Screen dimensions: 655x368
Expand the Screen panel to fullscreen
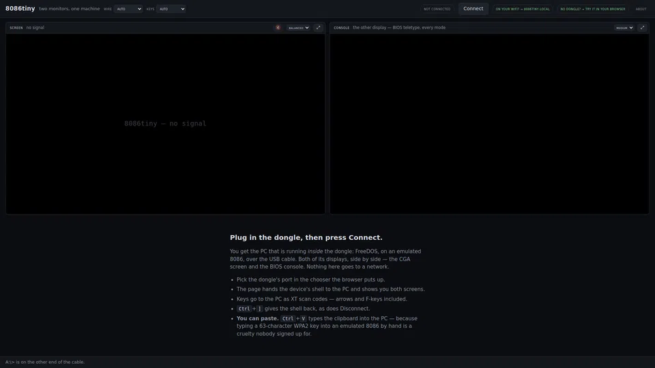point(319,27)
